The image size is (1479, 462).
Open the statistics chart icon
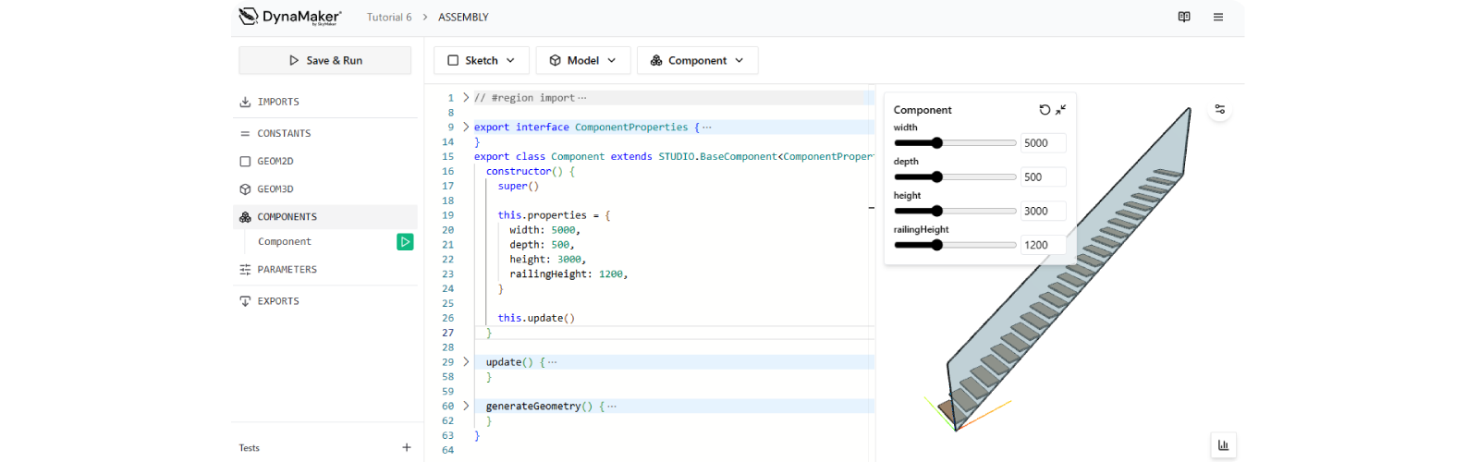pos(1223,444)
